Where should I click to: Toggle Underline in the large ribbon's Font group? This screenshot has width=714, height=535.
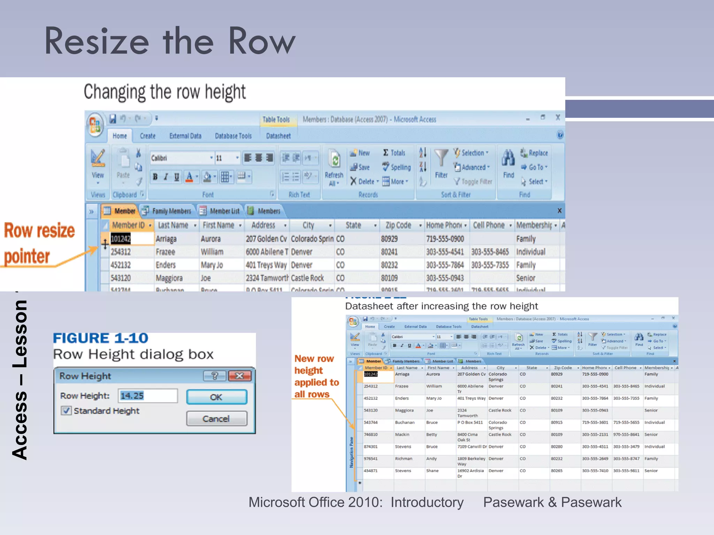177,177
